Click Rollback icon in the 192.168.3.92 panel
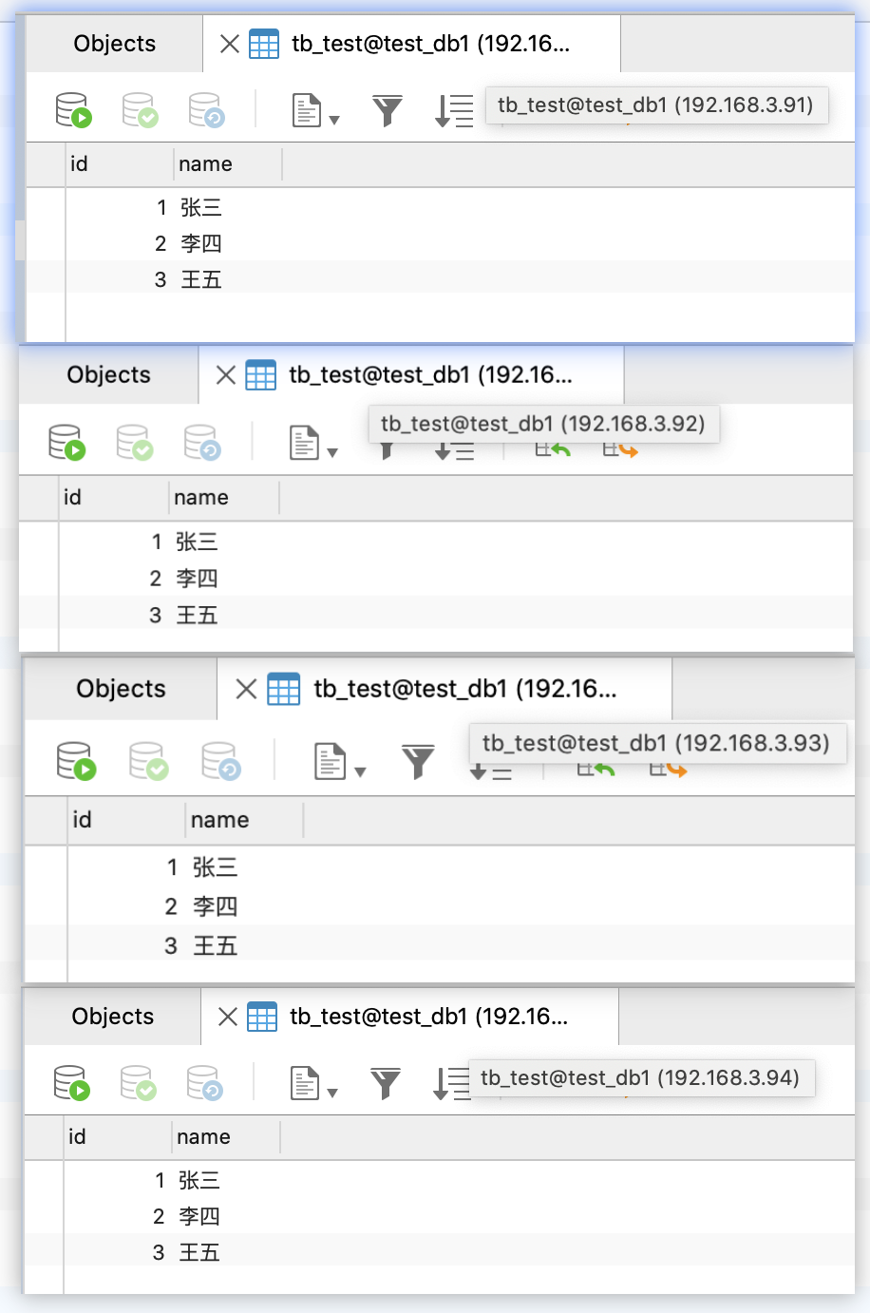870x1313 pixels. point(203,443)
